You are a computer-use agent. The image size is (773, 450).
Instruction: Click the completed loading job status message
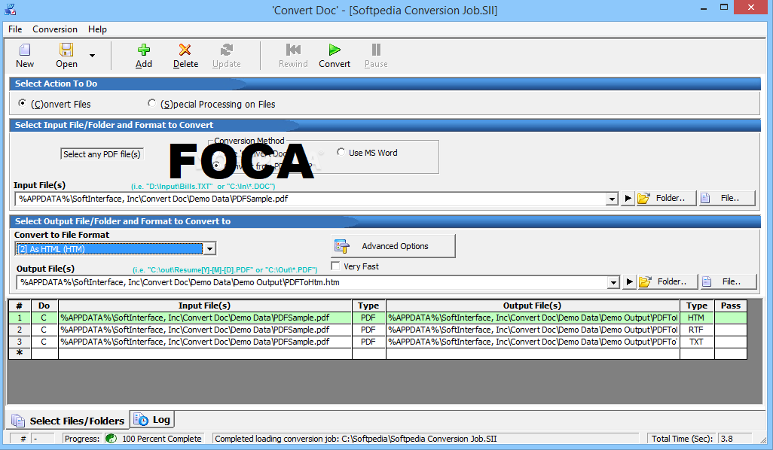(356, 439)
